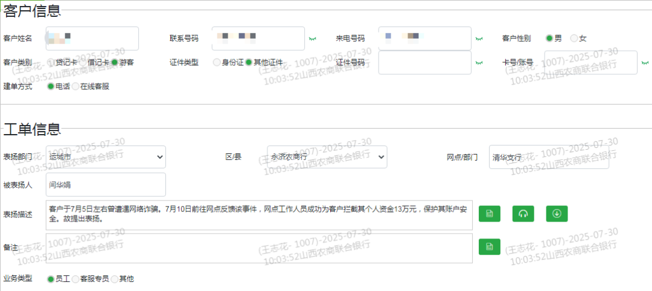Click the 网点/部门 field showing 清华支行
Image resolution: width=652 pixels, height=291 pixels.
pyautogui.click(x=548, y=157)
